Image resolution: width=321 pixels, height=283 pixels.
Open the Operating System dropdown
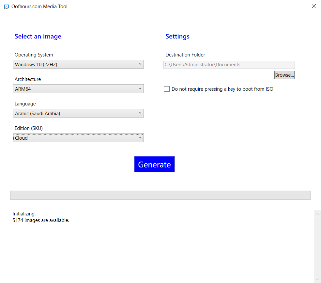(x=78, y=64)
